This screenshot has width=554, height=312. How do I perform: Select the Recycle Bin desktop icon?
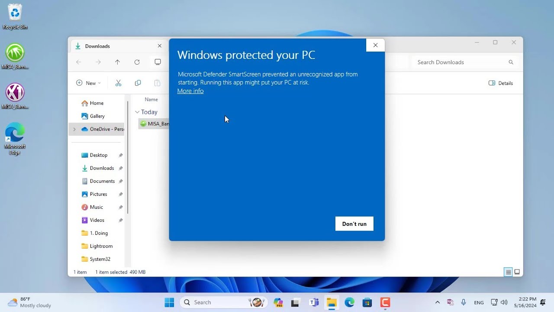coord(15,17)
